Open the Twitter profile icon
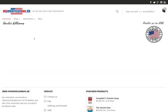The width and height of the screenshot is (168, 112). pos(154,2)
